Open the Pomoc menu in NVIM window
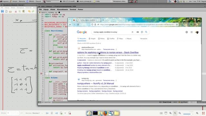 (x=80, y=9)
